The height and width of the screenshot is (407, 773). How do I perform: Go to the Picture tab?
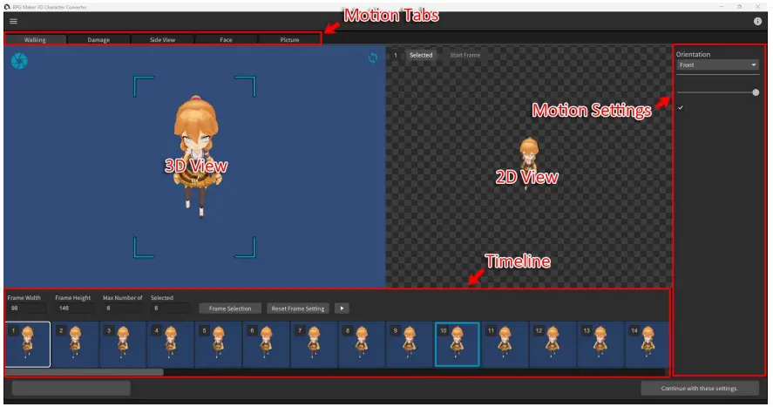[289, 40]
